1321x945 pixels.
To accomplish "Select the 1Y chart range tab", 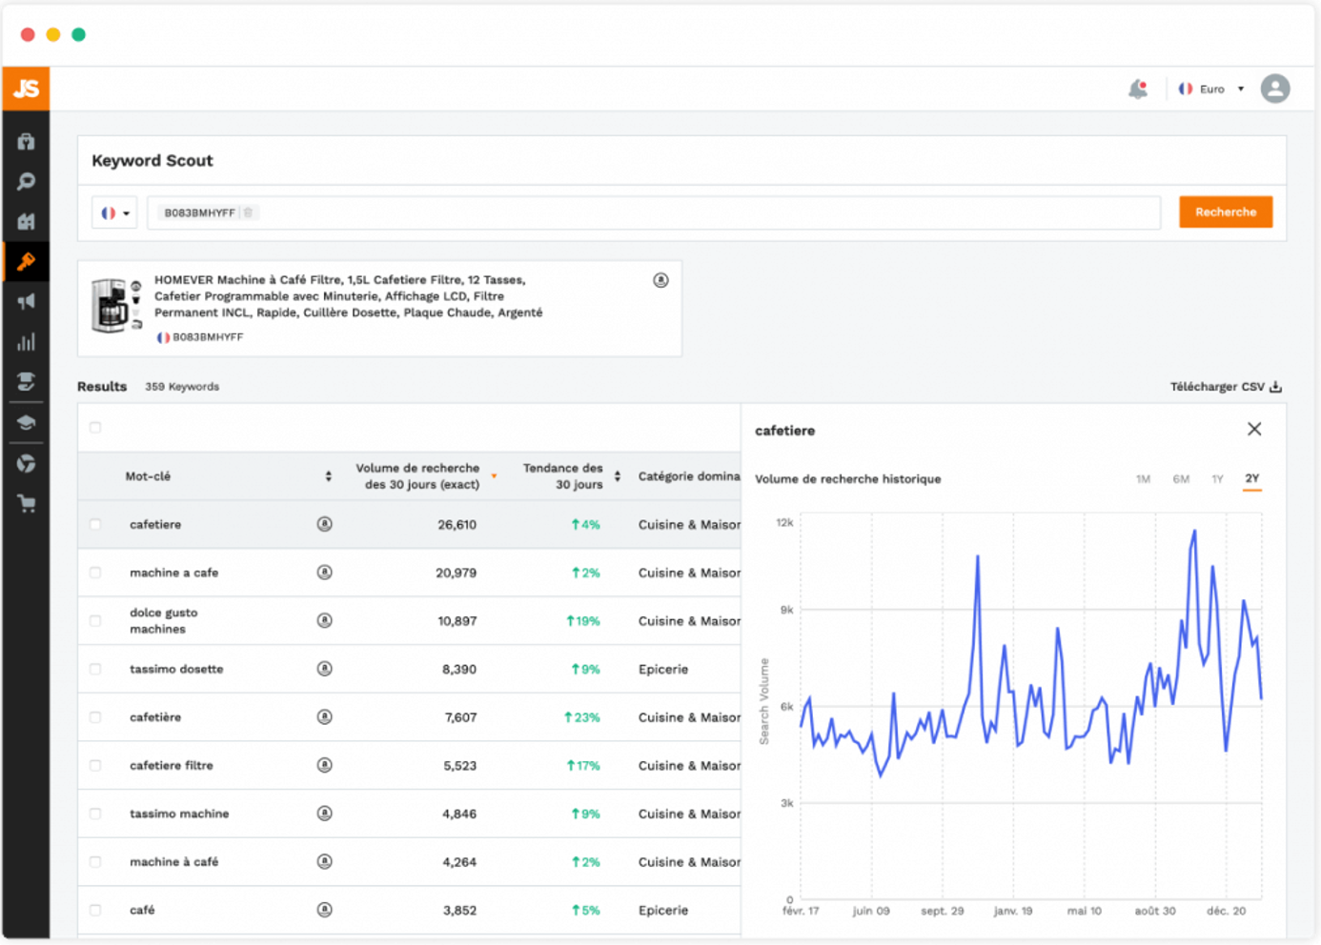I will coord(1217,479).
